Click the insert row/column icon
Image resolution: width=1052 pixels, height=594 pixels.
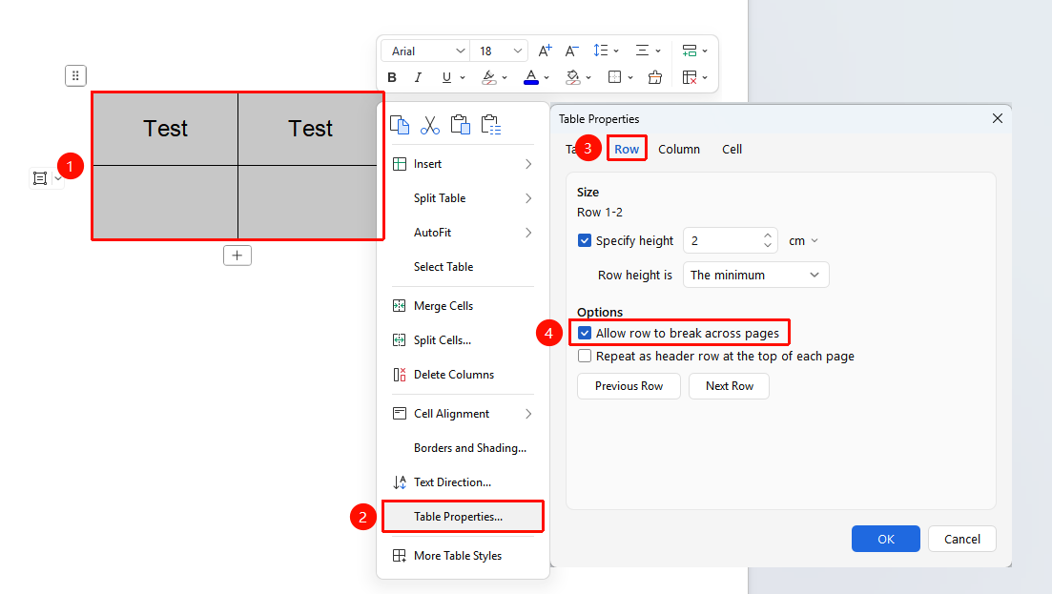pyautogui.click(x=689, y=51)
